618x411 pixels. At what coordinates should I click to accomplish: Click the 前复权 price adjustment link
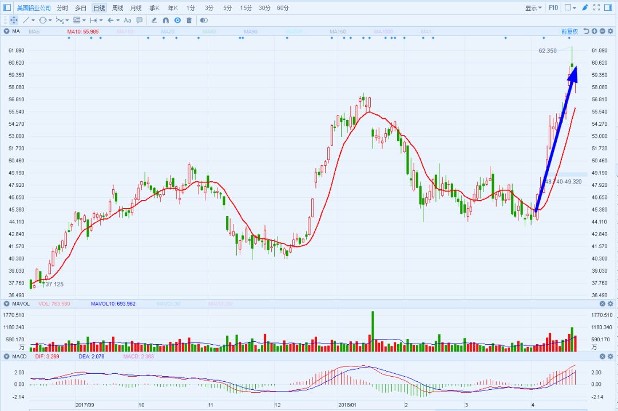point(569,31)
